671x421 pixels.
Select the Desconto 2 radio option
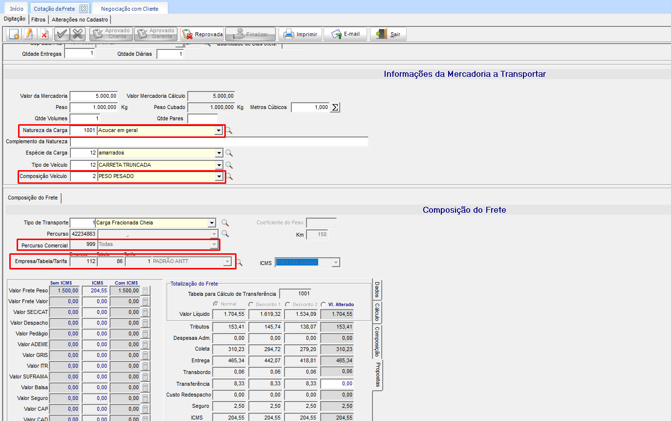(x=287, y=304)
